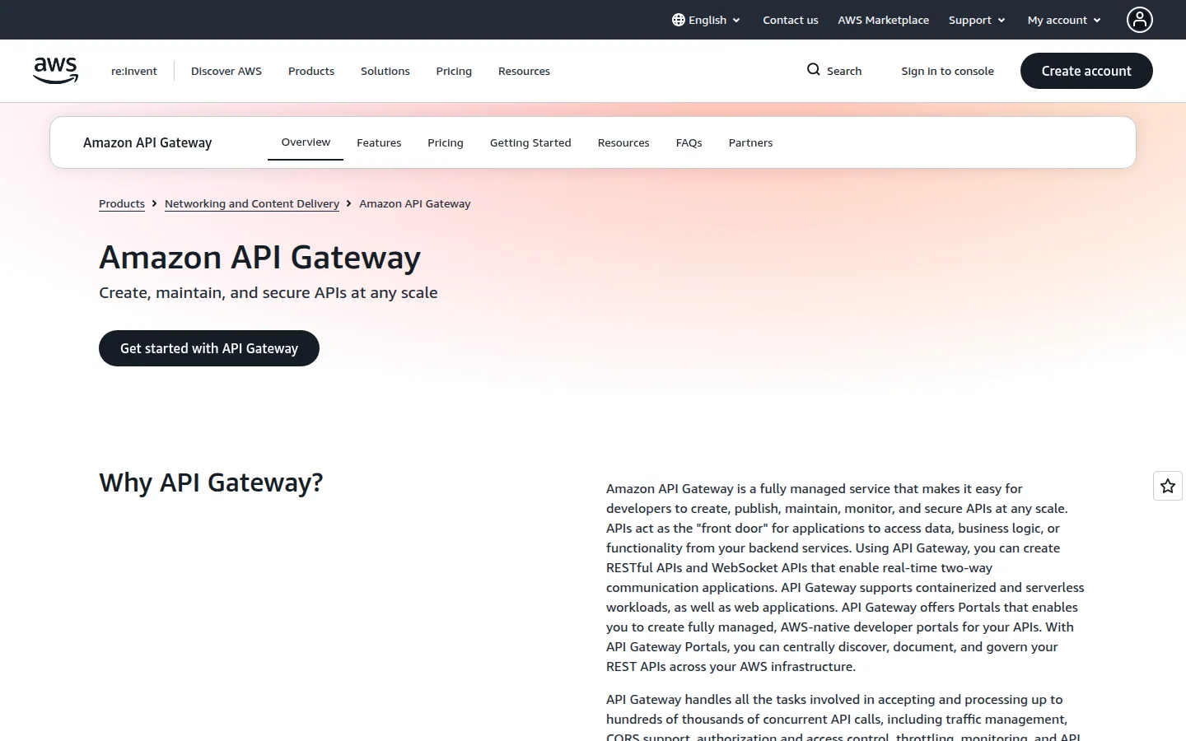
Task: Open Discover AWS menu
Action: pos(226,71)
